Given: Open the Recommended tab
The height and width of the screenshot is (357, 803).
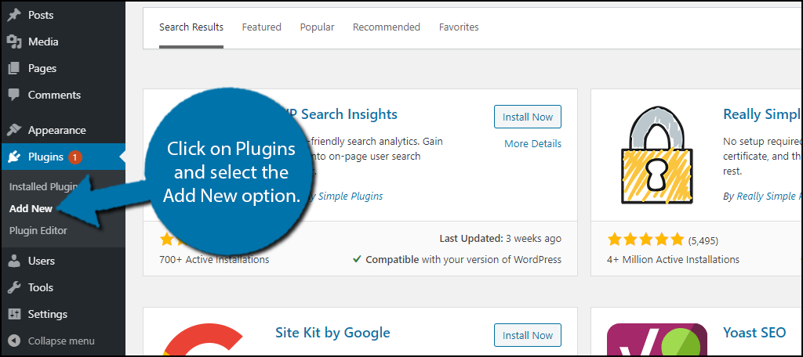Looking at the screenshot, I should [x=386, y=27].
